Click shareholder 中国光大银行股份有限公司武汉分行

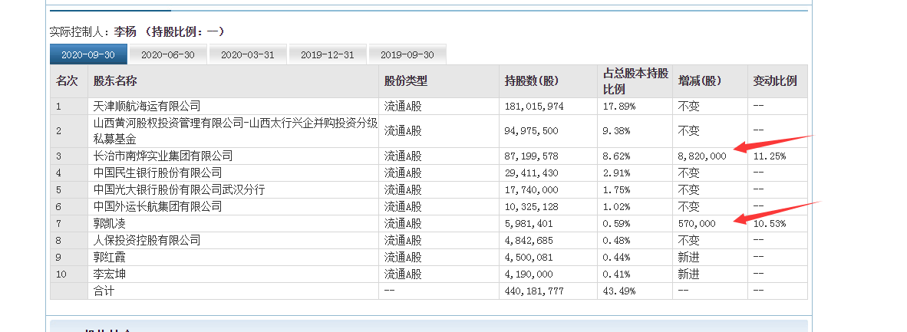tap(179, 189)
